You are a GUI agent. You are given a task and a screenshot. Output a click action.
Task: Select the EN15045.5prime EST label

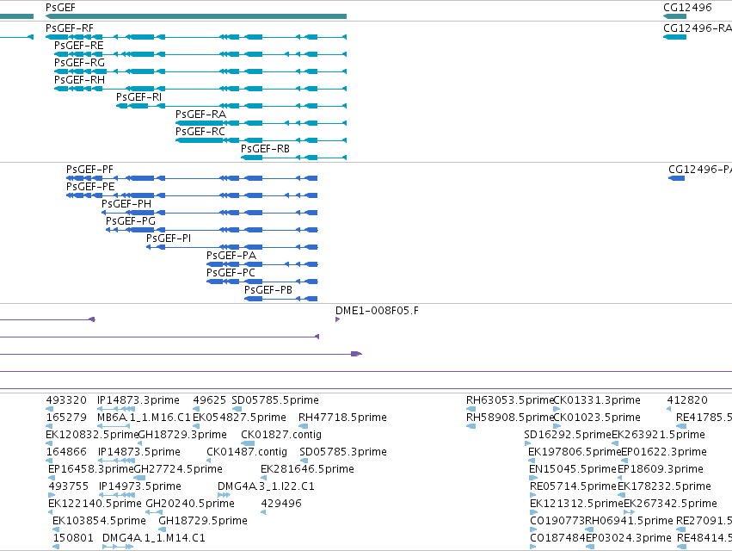point(573,468)
